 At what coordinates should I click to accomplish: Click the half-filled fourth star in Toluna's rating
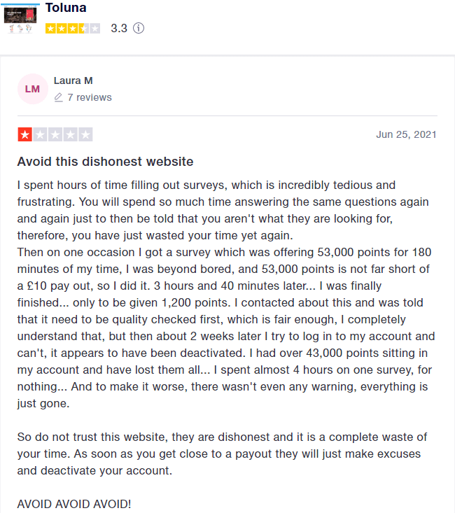click(x=84, y=29)
